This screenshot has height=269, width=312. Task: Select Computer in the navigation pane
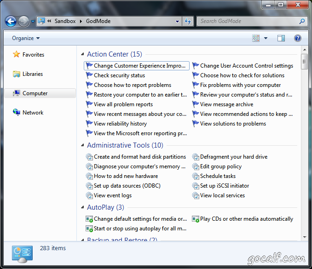coord(40,93)
